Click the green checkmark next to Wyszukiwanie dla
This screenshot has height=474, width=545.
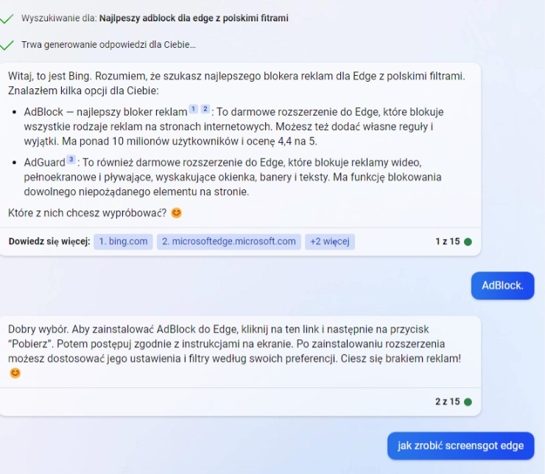click(x=7, y=18)
